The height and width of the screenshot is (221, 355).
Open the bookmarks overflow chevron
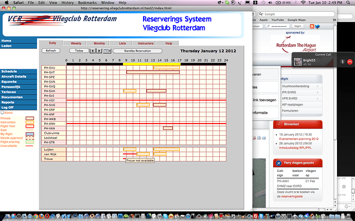click(334, 20)
